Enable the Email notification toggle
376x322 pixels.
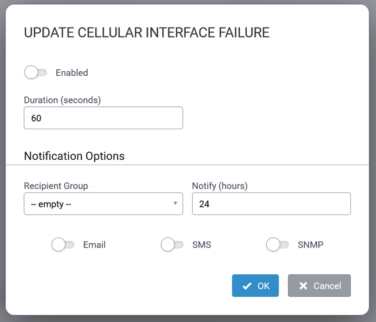63,244
